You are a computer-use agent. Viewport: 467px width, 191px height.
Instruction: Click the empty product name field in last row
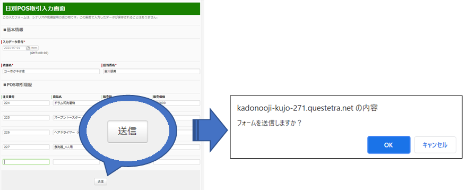pos(76,162)
